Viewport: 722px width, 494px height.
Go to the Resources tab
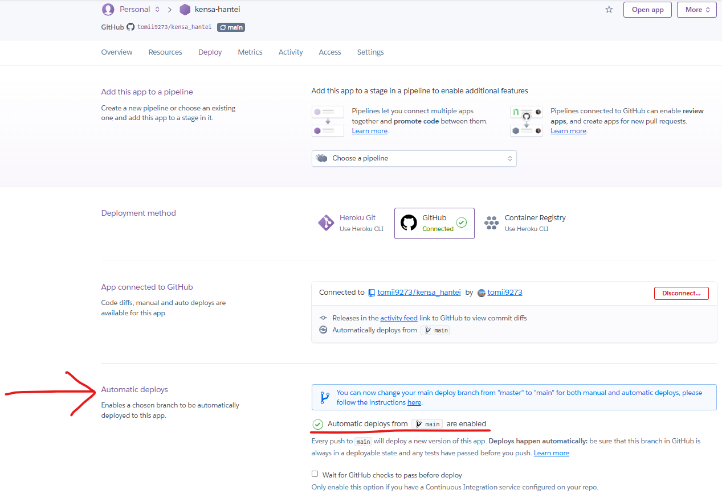(165, 52)
